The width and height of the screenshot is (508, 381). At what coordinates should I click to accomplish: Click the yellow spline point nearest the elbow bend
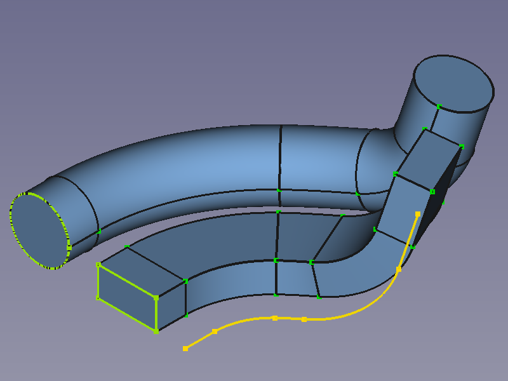399,270
